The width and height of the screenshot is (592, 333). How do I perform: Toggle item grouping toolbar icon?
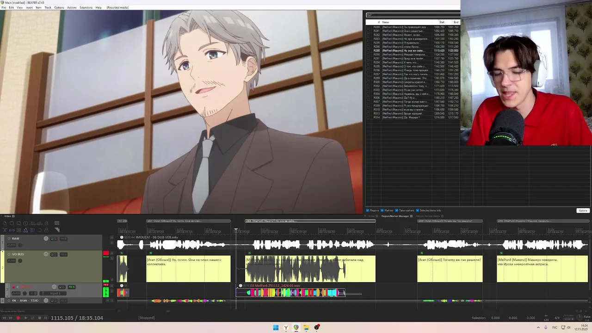(12, 230)
